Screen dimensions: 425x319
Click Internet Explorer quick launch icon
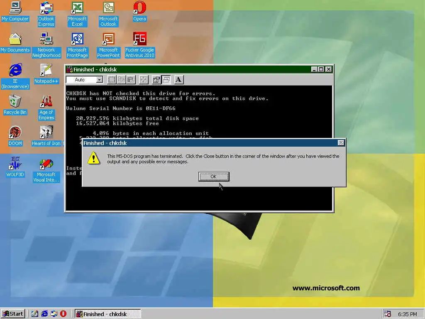tap(44, 314)
